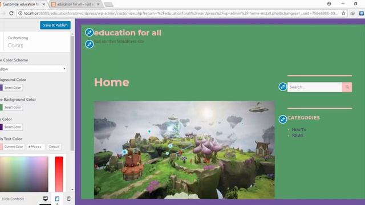The height and width of the screenshot is (205, 365).
Task: Click the purple Background Color swatch
Action: (x=1, y=88)
